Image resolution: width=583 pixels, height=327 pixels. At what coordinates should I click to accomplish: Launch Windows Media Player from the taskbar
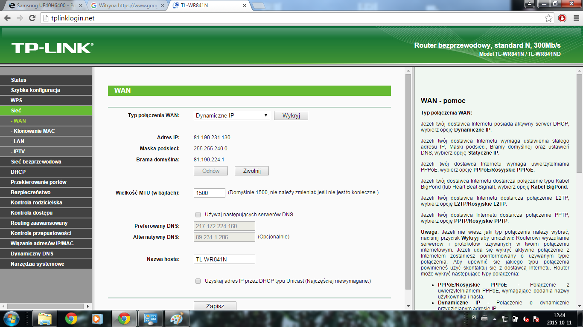97,318
